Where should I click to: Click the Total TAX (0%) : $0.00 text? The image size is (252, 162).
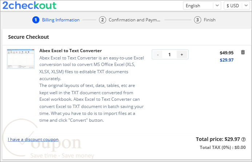pyautogui.click(x=223, y=148)
